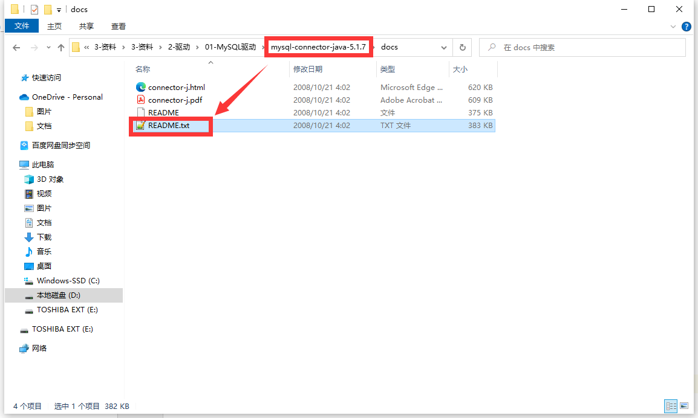Open 图片 folder under 此电脑
This screenshot has height=418, width=698.
point(44,208)
